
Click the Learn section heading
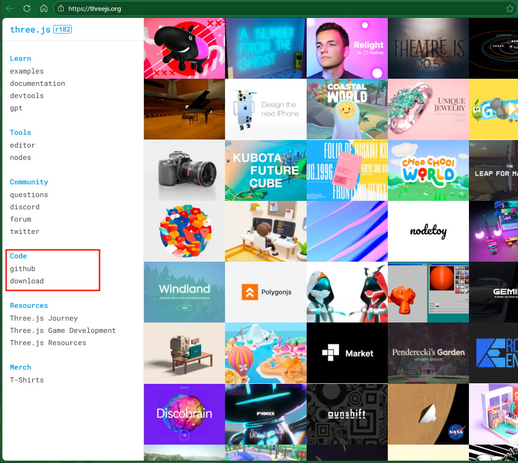click(x=20, y=58)
